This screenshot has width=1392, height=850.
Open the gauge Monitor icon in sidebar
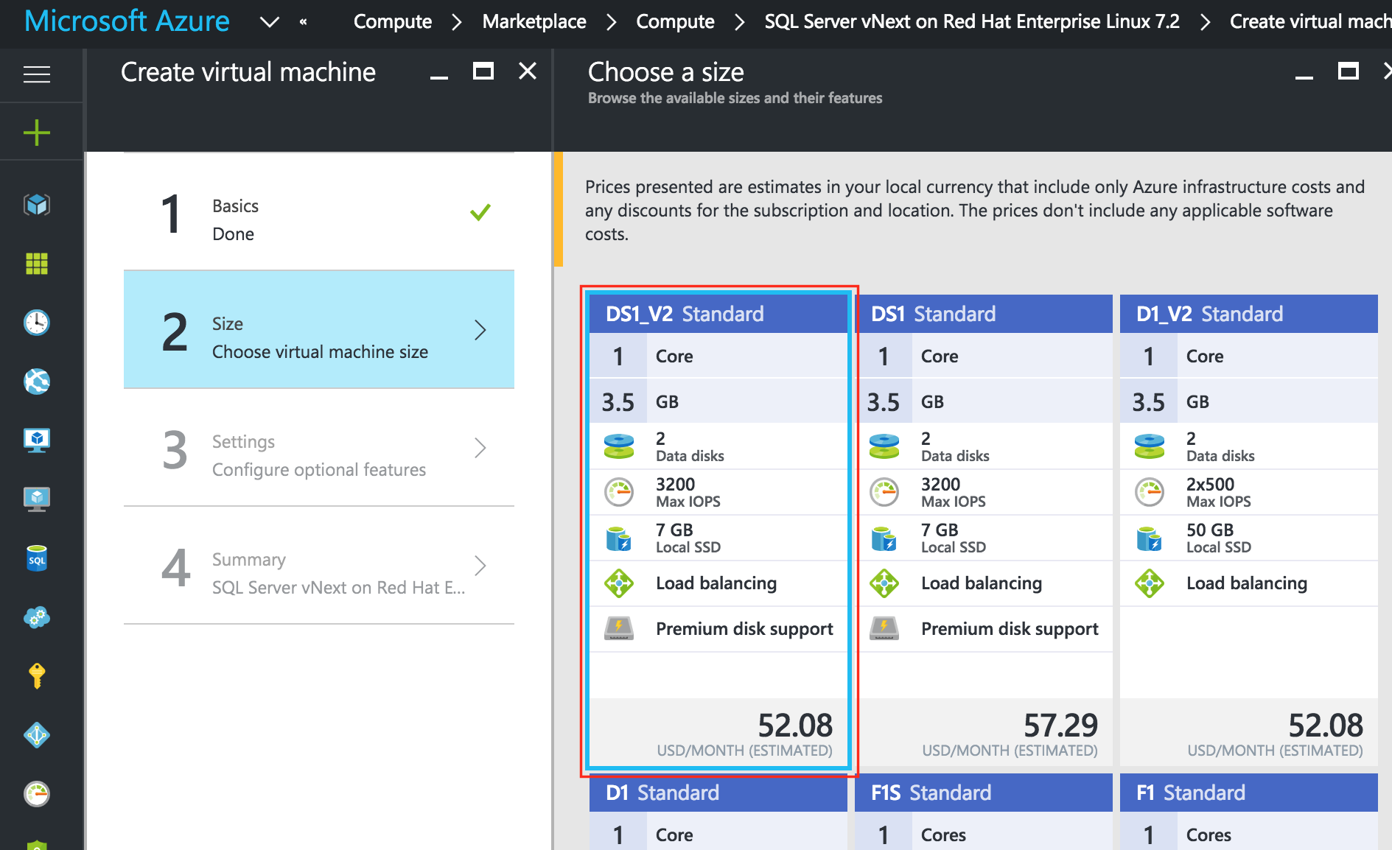point(37,793)
